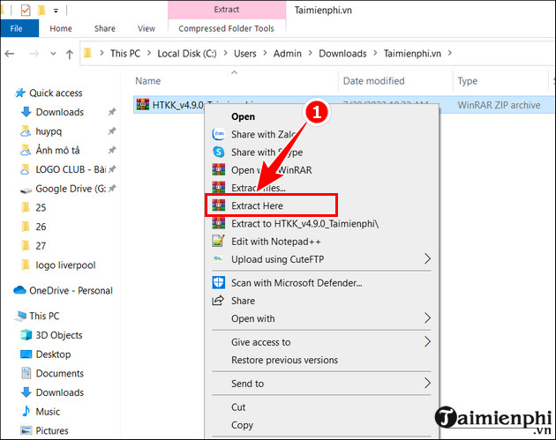Click the Skype icon in context menu
Image resolution: width=556 pixels, height=440 pixels.
[x=218, y=153]
